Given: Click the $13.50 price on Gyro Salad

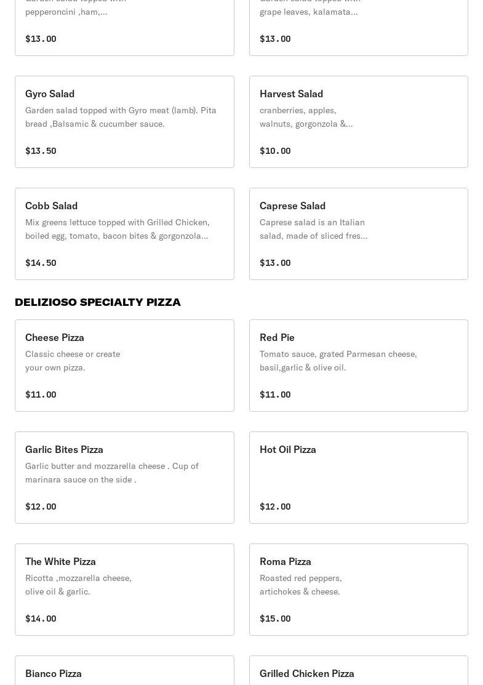Looking at the screenshot, I should [x=41, y=151].
